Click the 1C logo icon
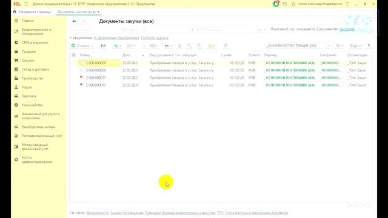The width and height of the screenshot is (388, 218). [17, 4]
